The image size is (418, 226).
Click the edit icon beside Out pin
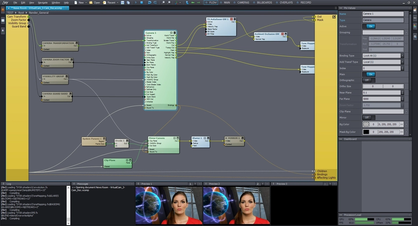pyautogui.click(x=334, y=17)
